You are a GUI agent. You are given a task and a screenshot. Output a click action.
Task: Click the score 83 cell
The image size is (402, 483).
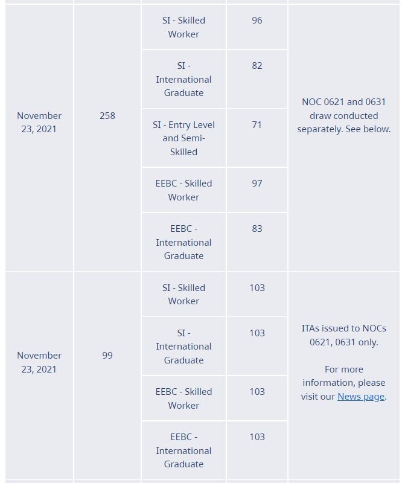pyautogui.click(x=257, y=242)
